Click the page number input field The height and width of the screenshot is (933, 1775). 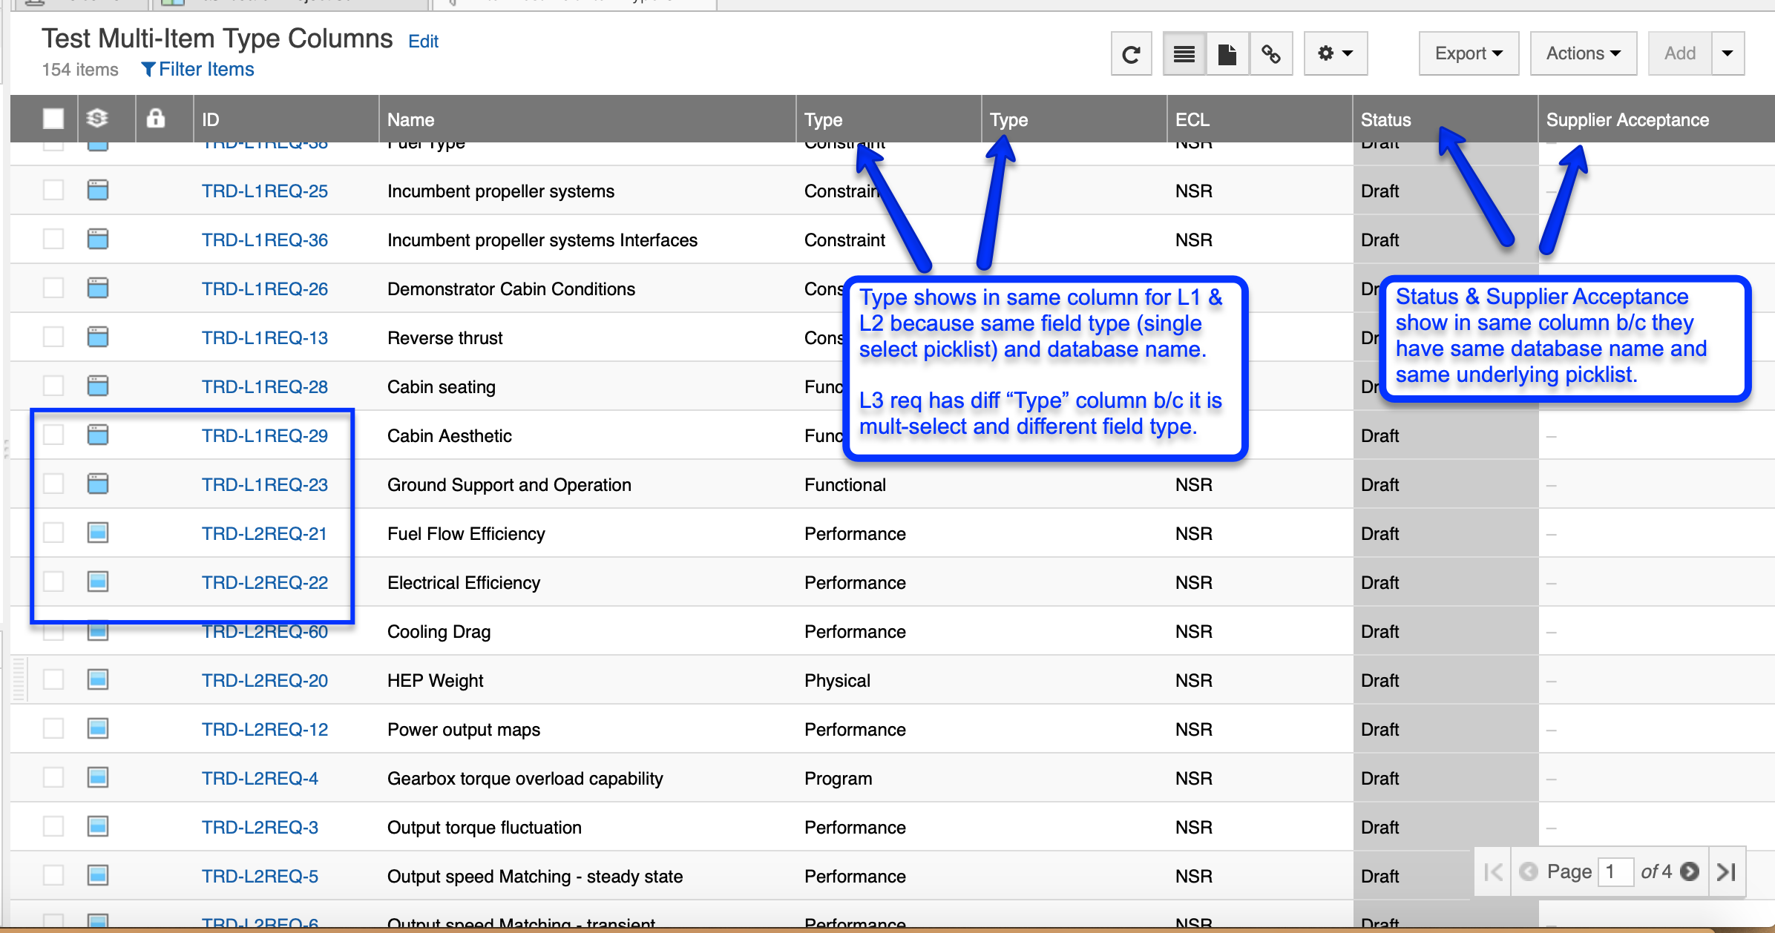click(x=1615, y=871)
